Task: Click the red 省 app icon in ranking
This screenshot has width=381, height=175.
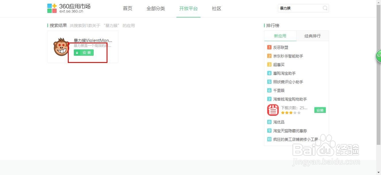Action: pyautogui.click(x=273, y=110)
